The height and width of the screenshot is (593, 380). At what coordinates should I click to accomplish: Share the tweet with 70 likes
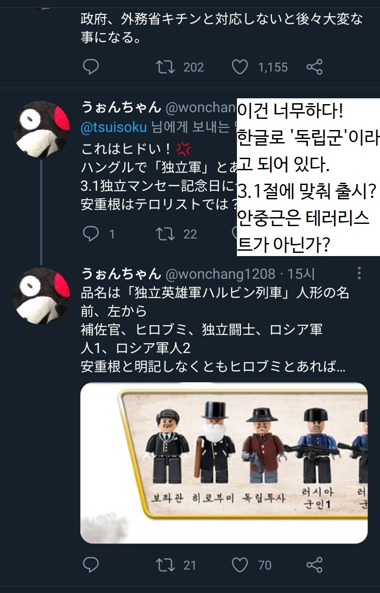pyautogui.click(x=314, y=565)
